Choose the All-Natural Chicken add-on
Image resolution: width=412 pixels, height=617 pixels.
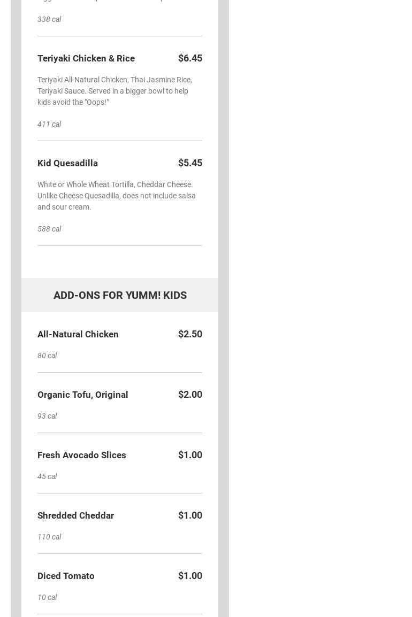(x=78, y=334)
